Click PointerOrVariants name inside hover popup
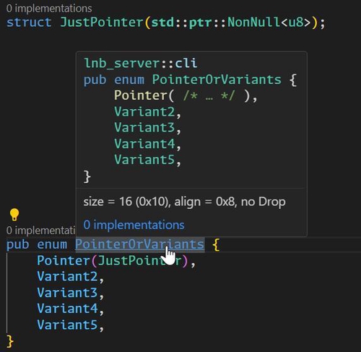361x352 pixels. click(x=217, y=80)
